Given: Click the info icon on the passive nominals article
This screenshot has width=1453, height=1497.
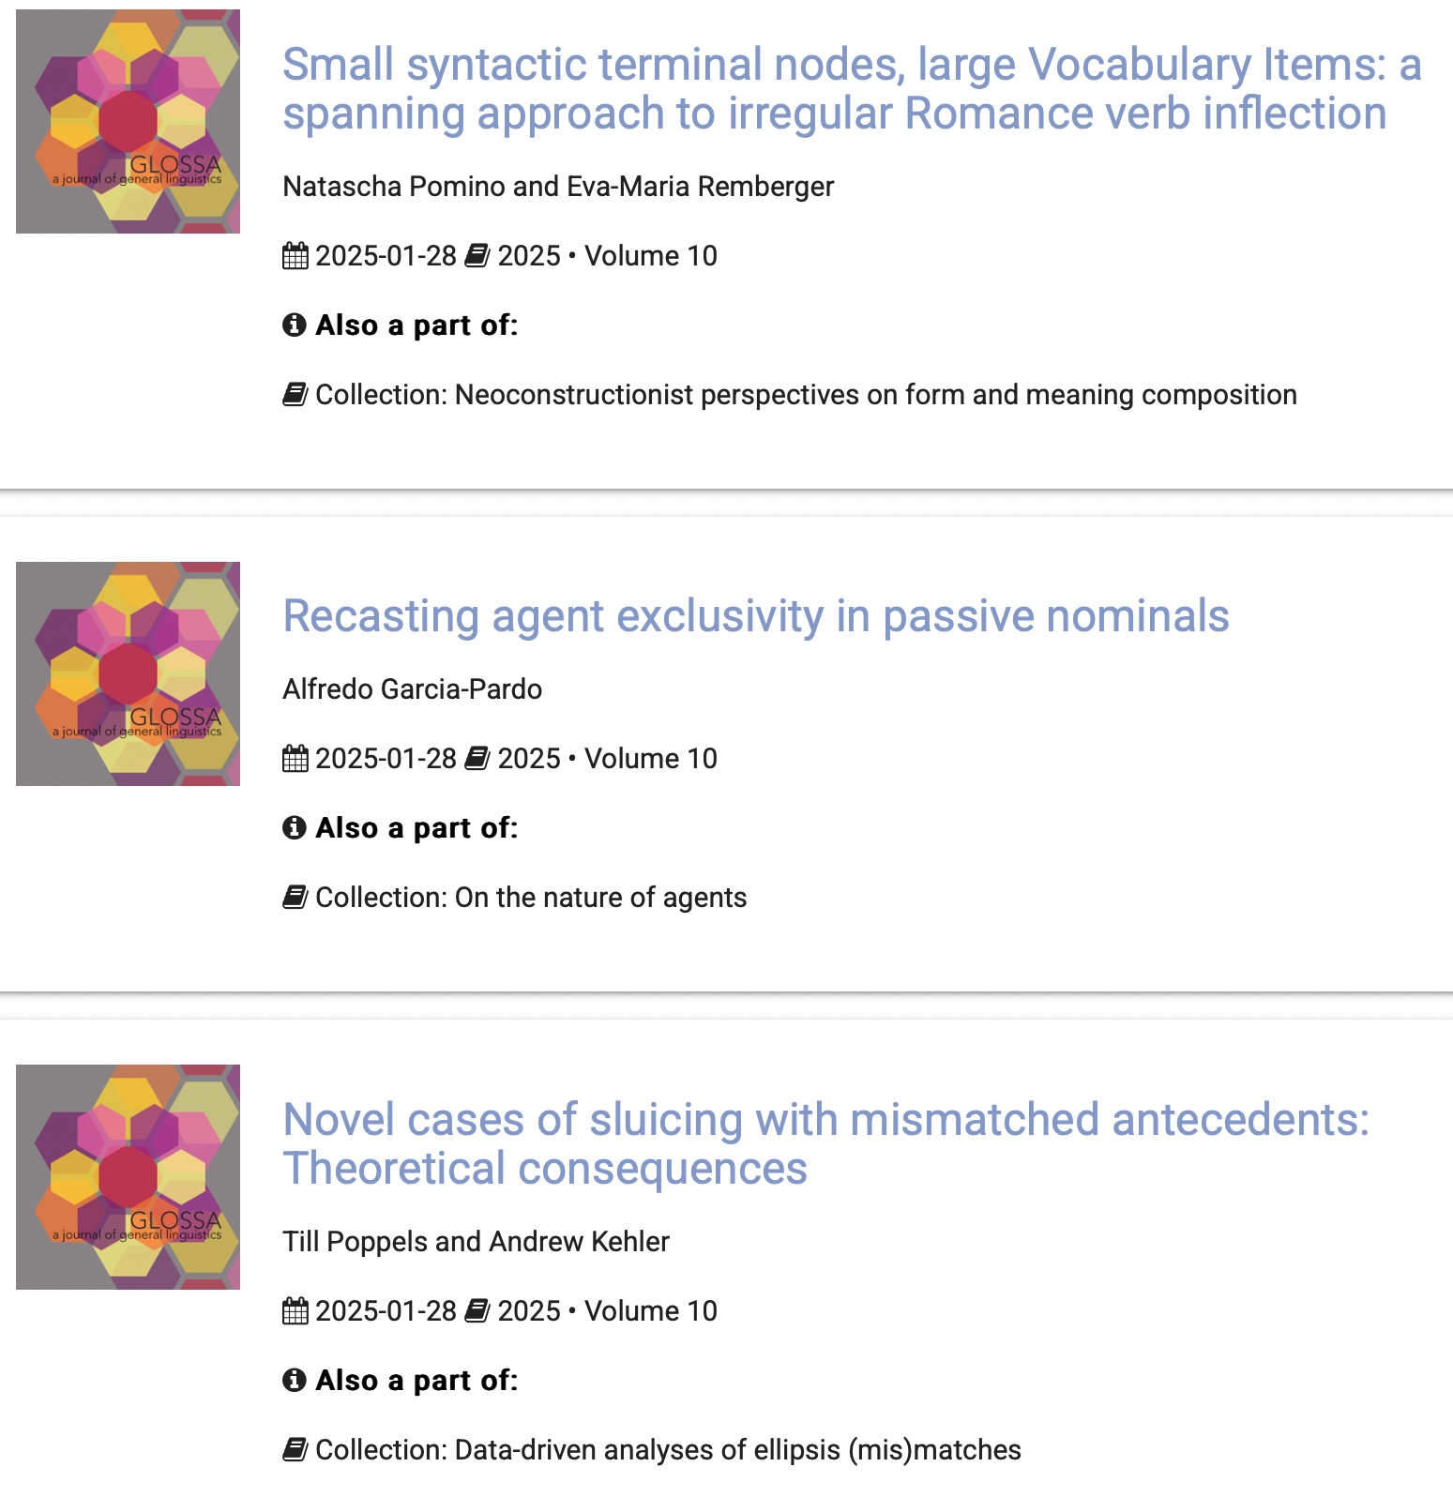Looking at the screenshot, I should (295, 828).
